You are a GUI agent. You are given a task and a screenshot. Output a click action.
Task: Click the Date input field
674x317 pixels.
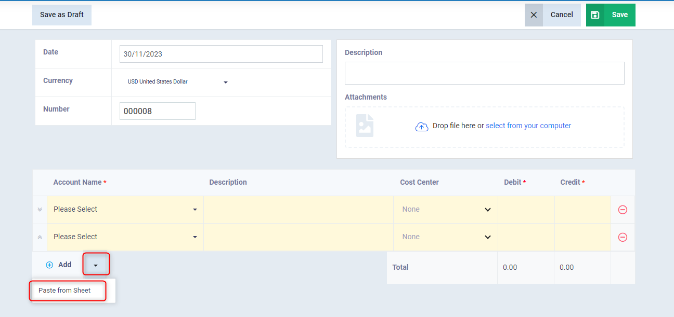(x=221, y=54)
